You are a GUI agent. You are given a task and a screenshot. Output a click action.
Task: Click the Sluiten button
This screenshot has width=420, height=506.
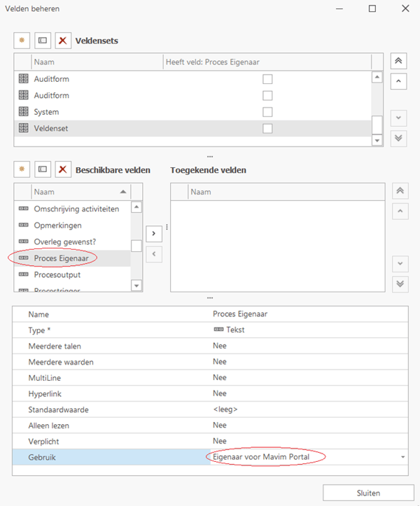[x=368, y=493]
